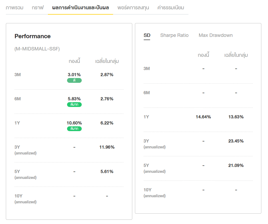Image resolution: width=268 pixels, height=224 pixels.
Task: Click the (M-MIDSMALL-SSF) fund code text
Action: pyautogui.click(x=37, y=49)
